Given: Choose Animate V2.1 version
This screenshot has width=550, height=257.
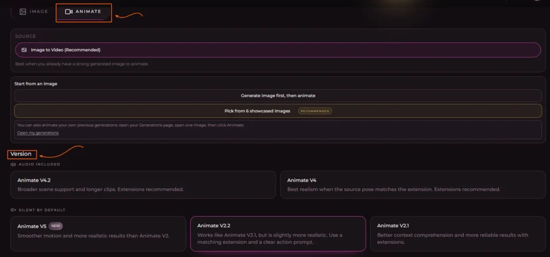Looking at the screenshot, I should 458,234.
